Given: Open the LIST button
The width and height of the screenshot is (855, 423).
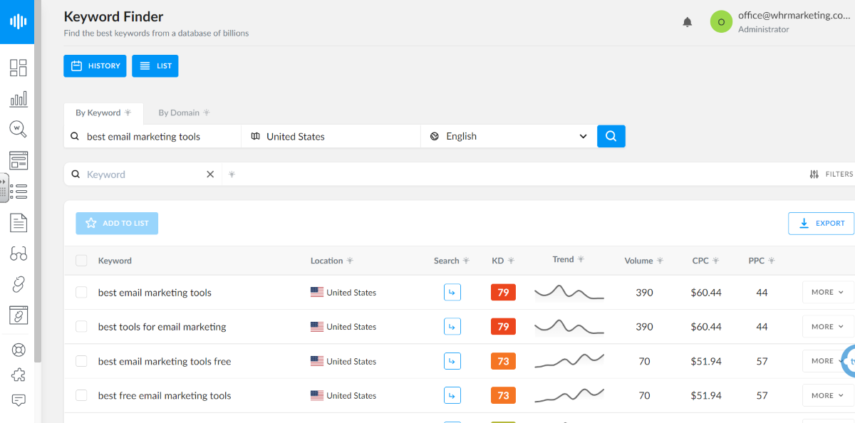Looking at the screenshot, I should point(155,66).
